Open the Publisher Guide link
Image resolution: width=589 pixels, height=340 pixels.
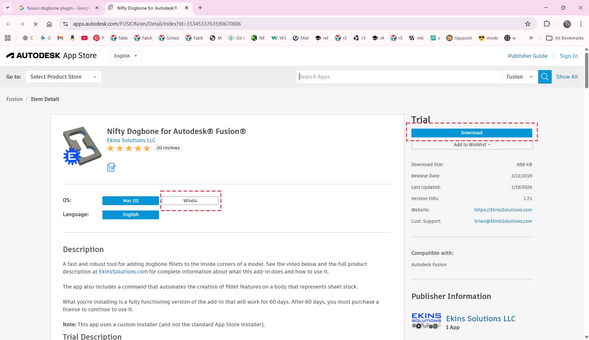point(527,56)
